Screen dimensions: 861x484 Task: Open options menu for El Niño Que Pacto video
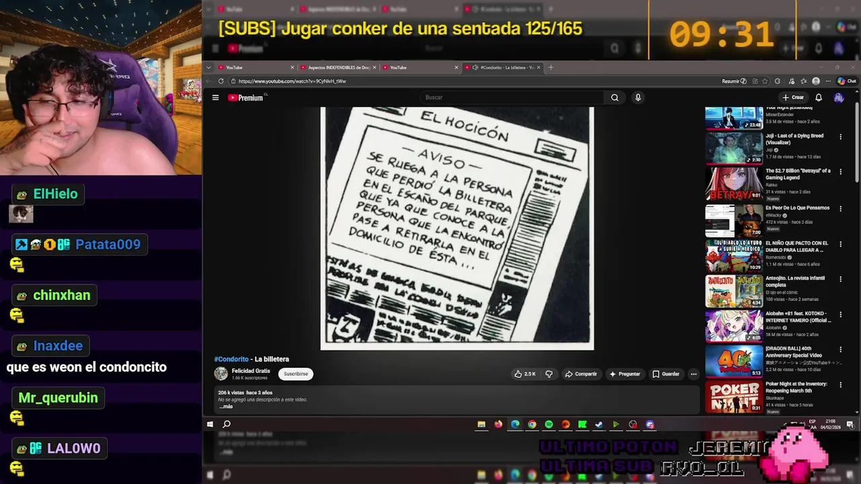pos(840,243)
